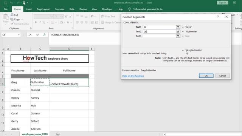The width and height of the screenshot is (242, 136).
Task: Open the font size dropdown
Action: pos(62,16)
